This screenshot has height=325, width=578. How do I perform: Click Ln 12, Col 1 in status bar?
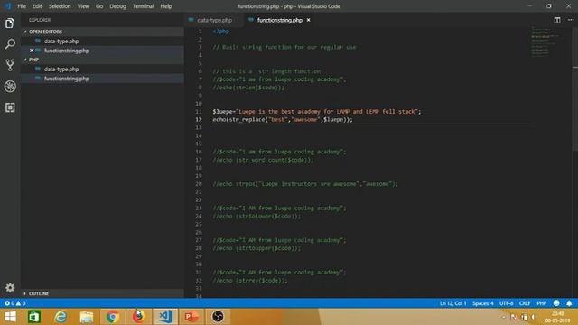(x=452, y=303)
